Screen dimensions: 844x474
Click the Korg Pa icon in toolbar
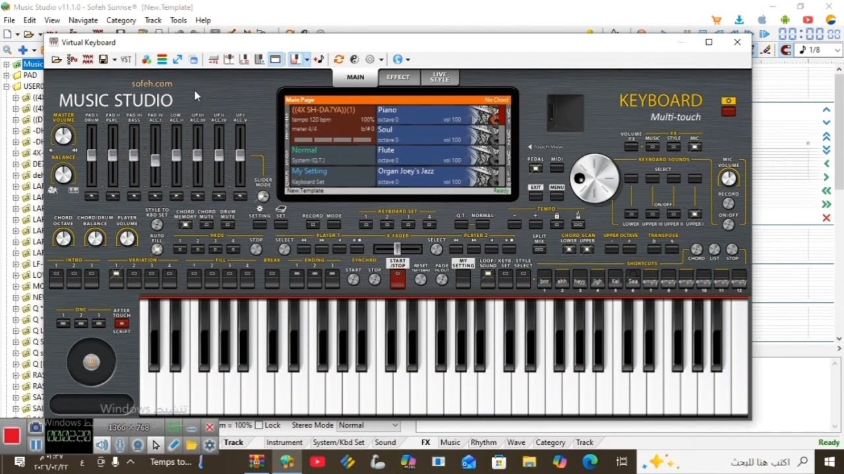coord(73,60)
